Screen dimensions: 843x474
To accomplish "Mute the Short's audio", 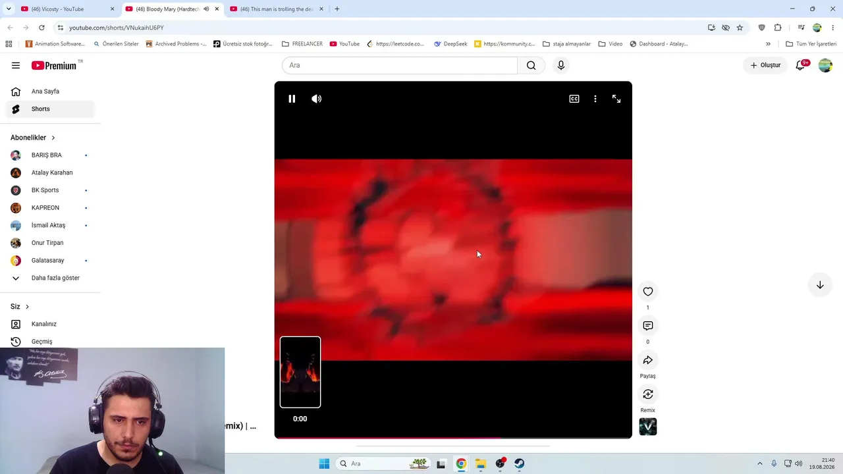I will point(317,99).
